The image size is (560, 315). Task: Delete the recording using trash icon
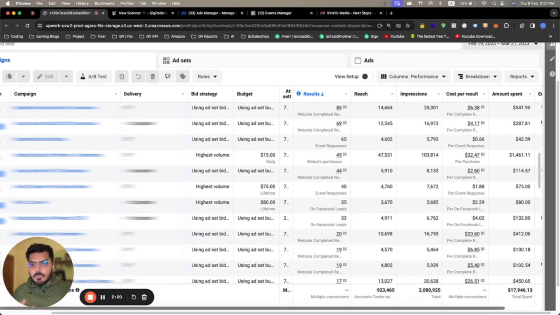(144, 297)
